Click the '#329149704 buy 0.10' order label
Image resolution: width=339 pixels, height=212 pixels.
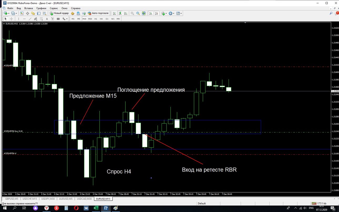click(x=13, y=131)
